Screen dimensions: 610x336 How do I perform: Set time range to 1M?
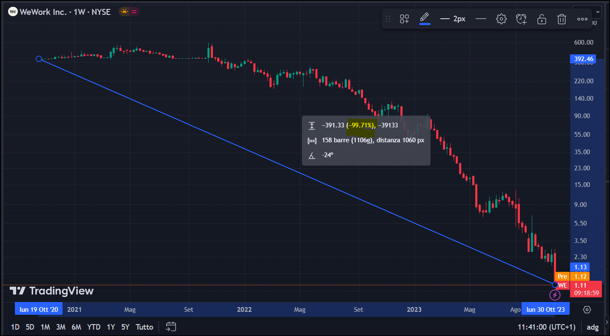pyautogui.click(x=45, y=327)
